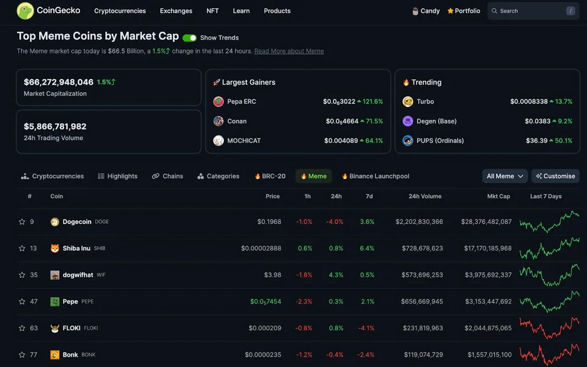Select the Shiba Inu coin icon
The height and width of the screenshot is (367, 587).
pos(54,248)
